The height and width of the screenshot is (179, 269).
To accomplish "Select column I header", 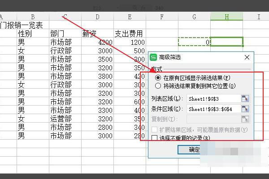I will [256, 17].
